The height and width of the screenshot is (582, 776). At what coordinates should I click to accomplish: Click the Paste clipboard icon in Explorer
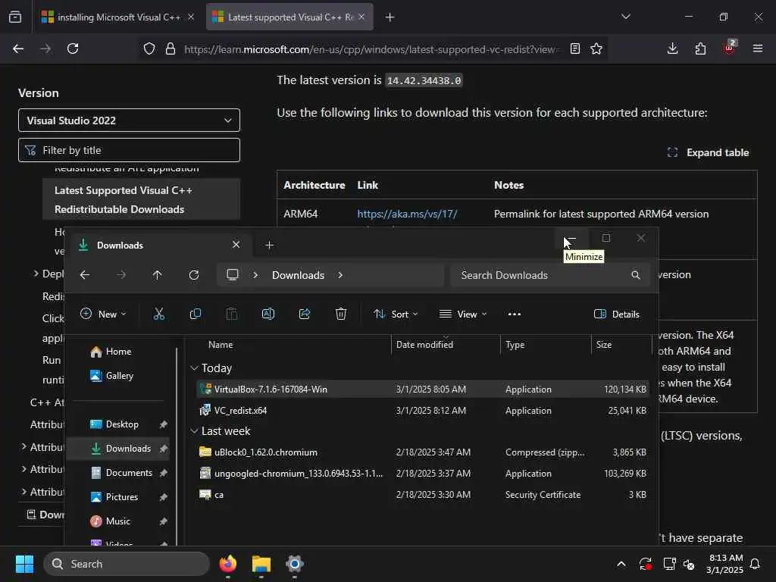[x=232, y=314]
